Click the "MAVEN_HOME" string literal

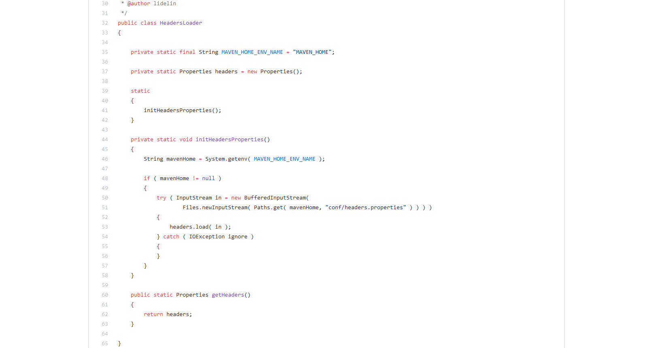click(312, 52)
